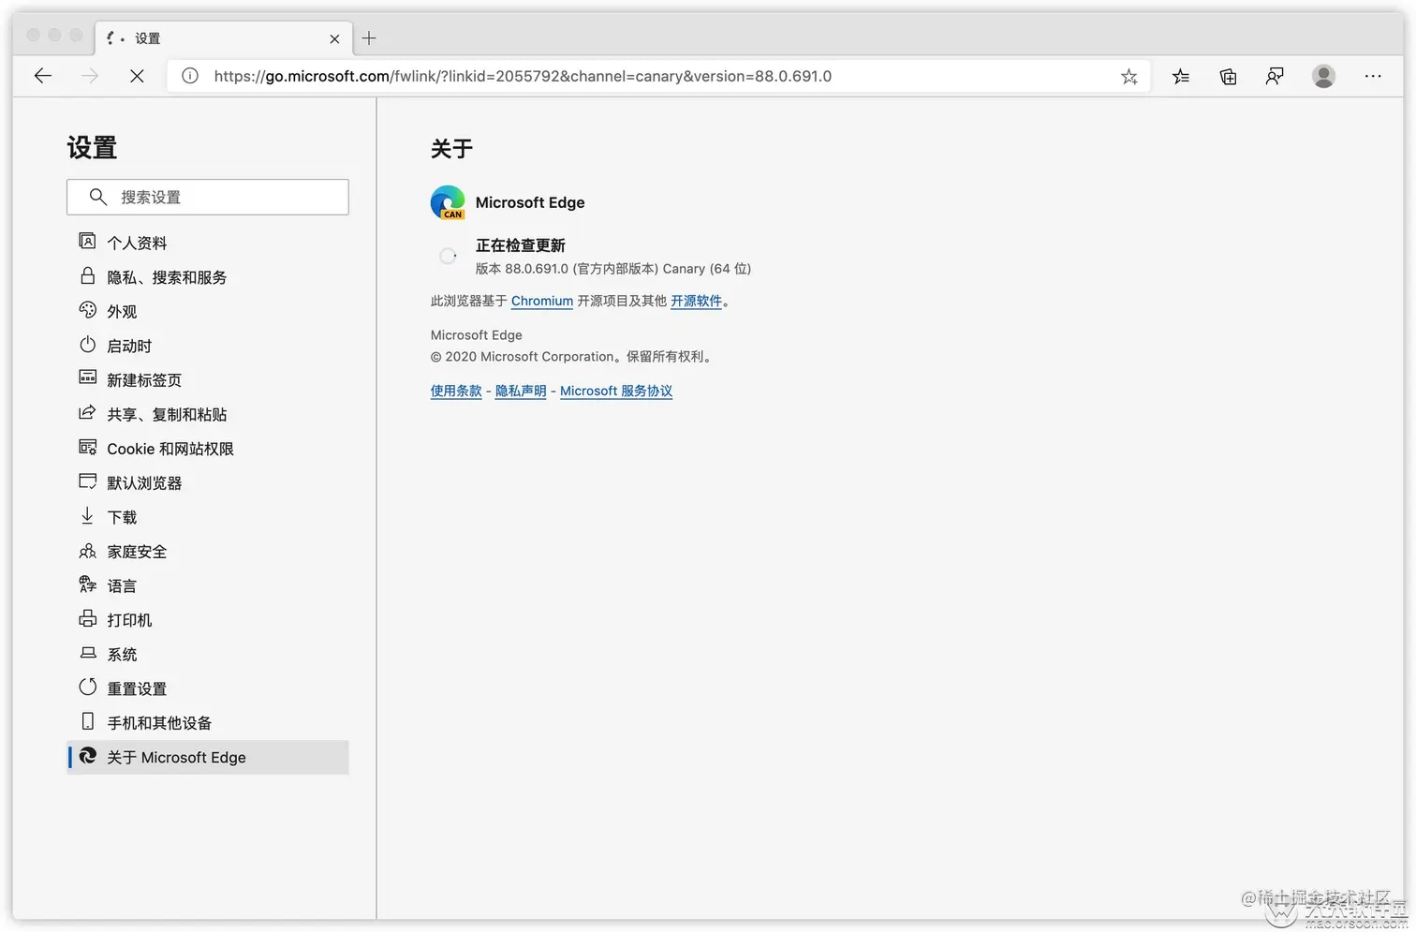The height and width of the screenshot is (932, 1416).
Task: Open 打印机 settings
Action: click(208, 620)
